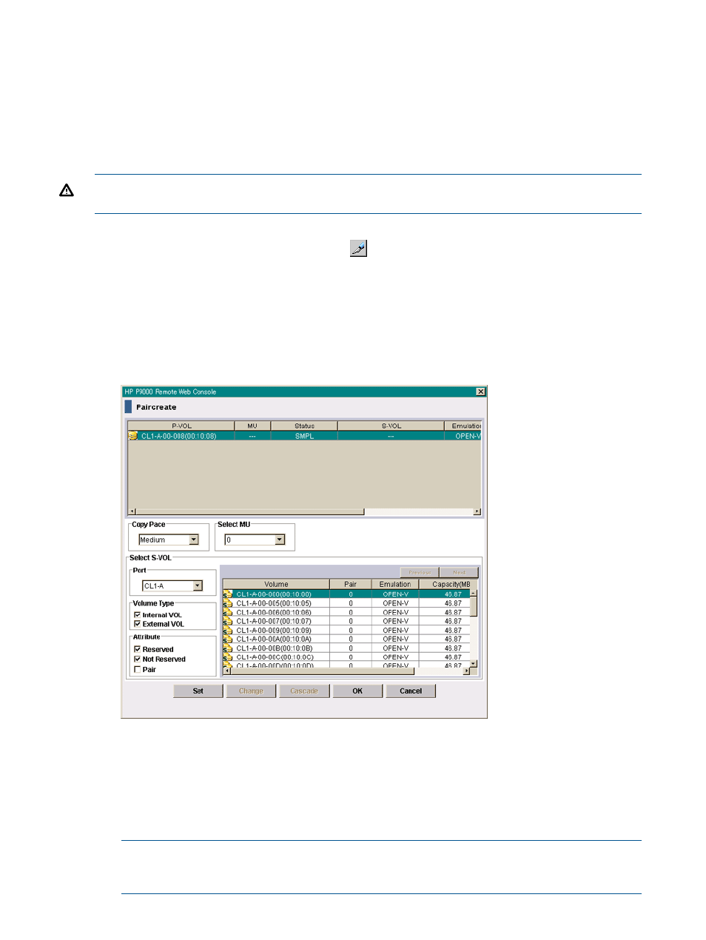The width and height of the screenshot is (706, 940).
Task: Click the volume list vertical scrollbar thumb
Action: pyautogui.click(x=474, y=606)
